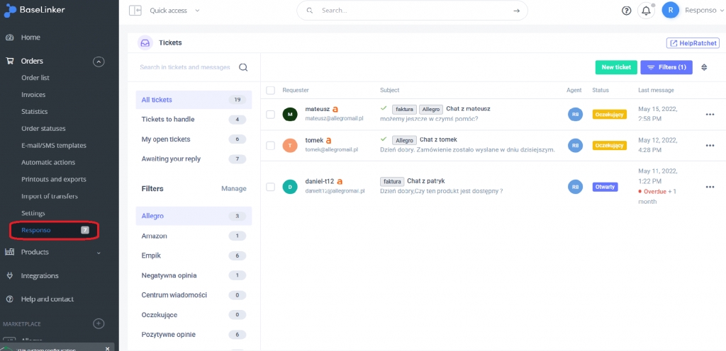The image size is (726, 351).
Task: Click the plus icon next to Marketplace
Action: tap(99, 323)
